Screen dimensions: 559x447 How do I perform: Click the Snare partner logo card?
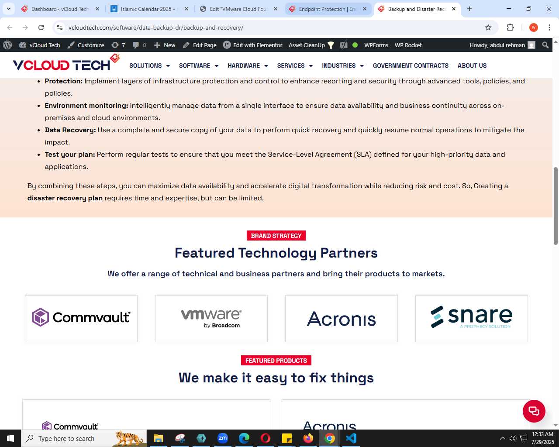472,319
